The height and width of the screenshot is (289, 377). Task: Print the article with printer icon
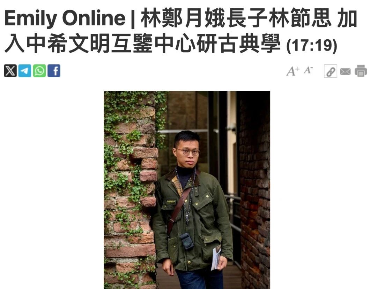pos(361,71)
